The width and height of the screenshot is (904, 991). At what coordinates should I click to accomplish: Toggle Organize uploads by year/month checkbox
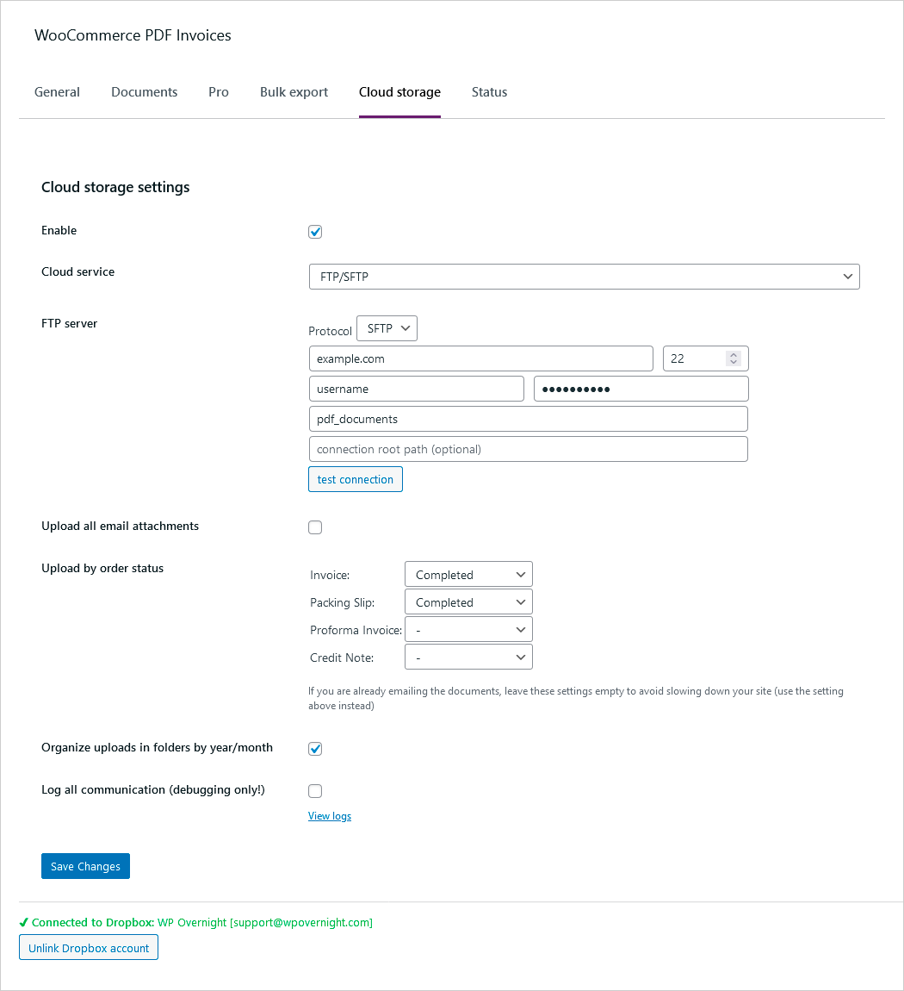click(x=315, y=749)
